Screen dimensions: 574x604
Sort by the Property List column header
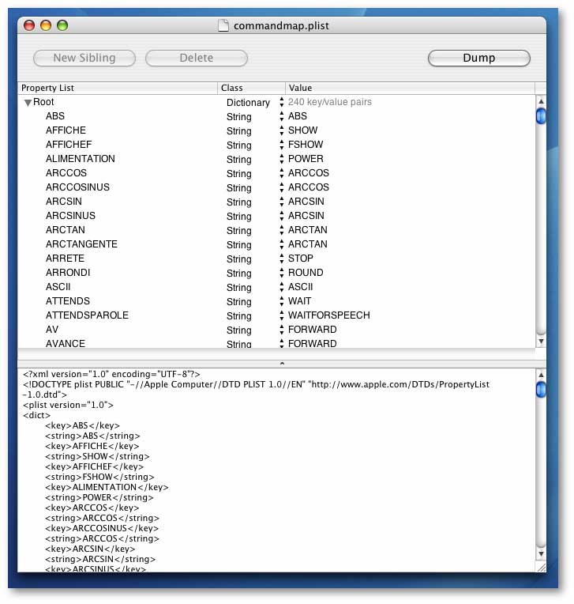click(118, 88)
